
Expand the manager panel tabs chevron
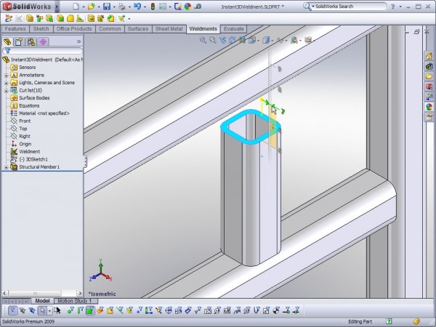[x=79, y=41]
